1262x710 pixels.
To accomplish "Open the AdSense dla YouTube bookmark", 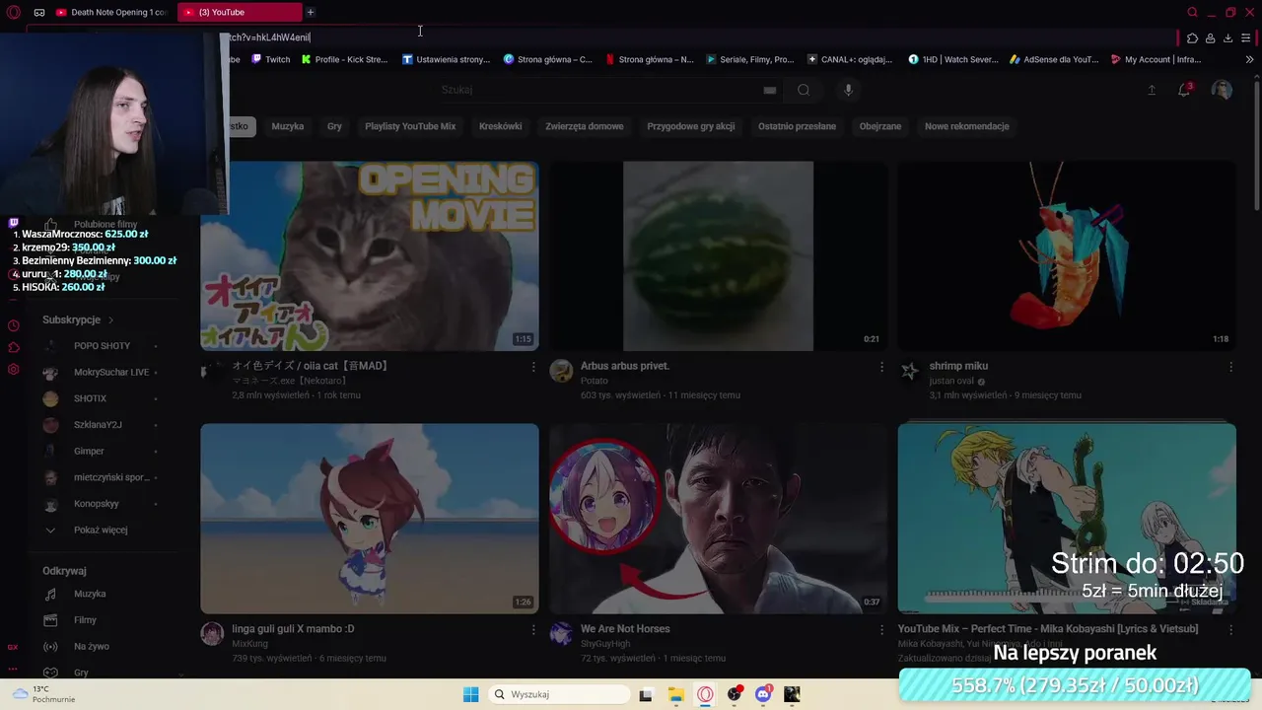I will coord(1054,59).
